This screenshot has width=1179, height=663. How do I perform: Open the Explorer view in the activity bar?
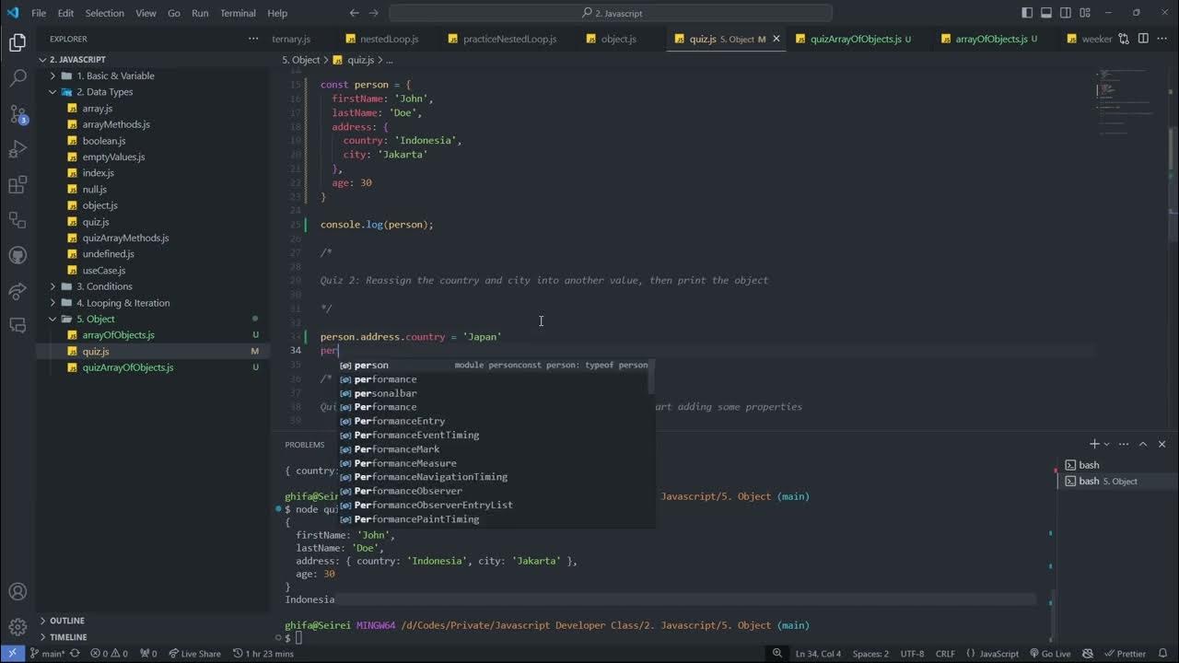click(18, 42)
